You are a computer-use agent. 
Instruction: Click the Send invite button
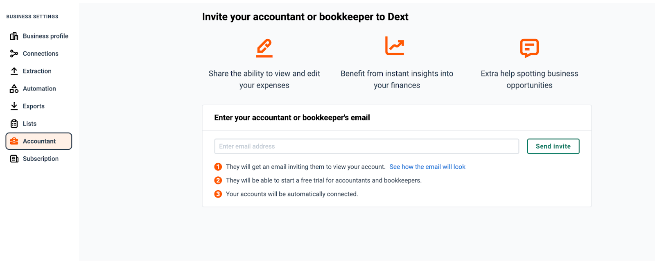point(553,146)
